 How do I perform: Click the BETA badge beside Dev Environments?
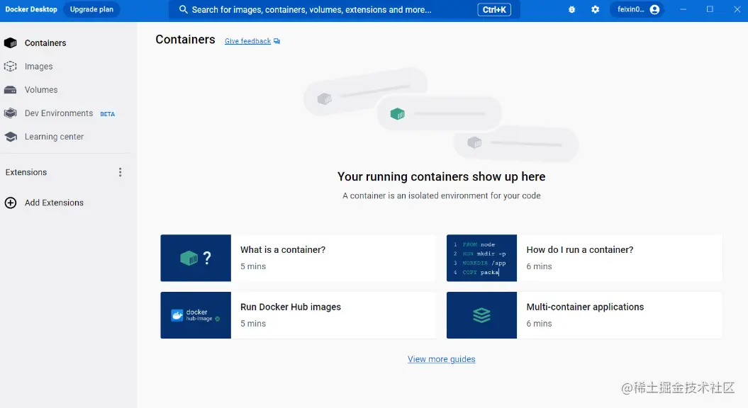107,114
